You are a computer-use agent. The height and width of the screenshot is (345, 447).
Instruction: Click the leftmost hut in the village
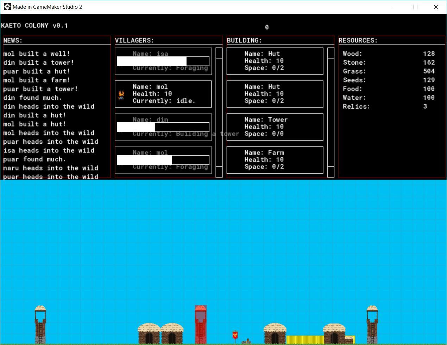(149, 334)
